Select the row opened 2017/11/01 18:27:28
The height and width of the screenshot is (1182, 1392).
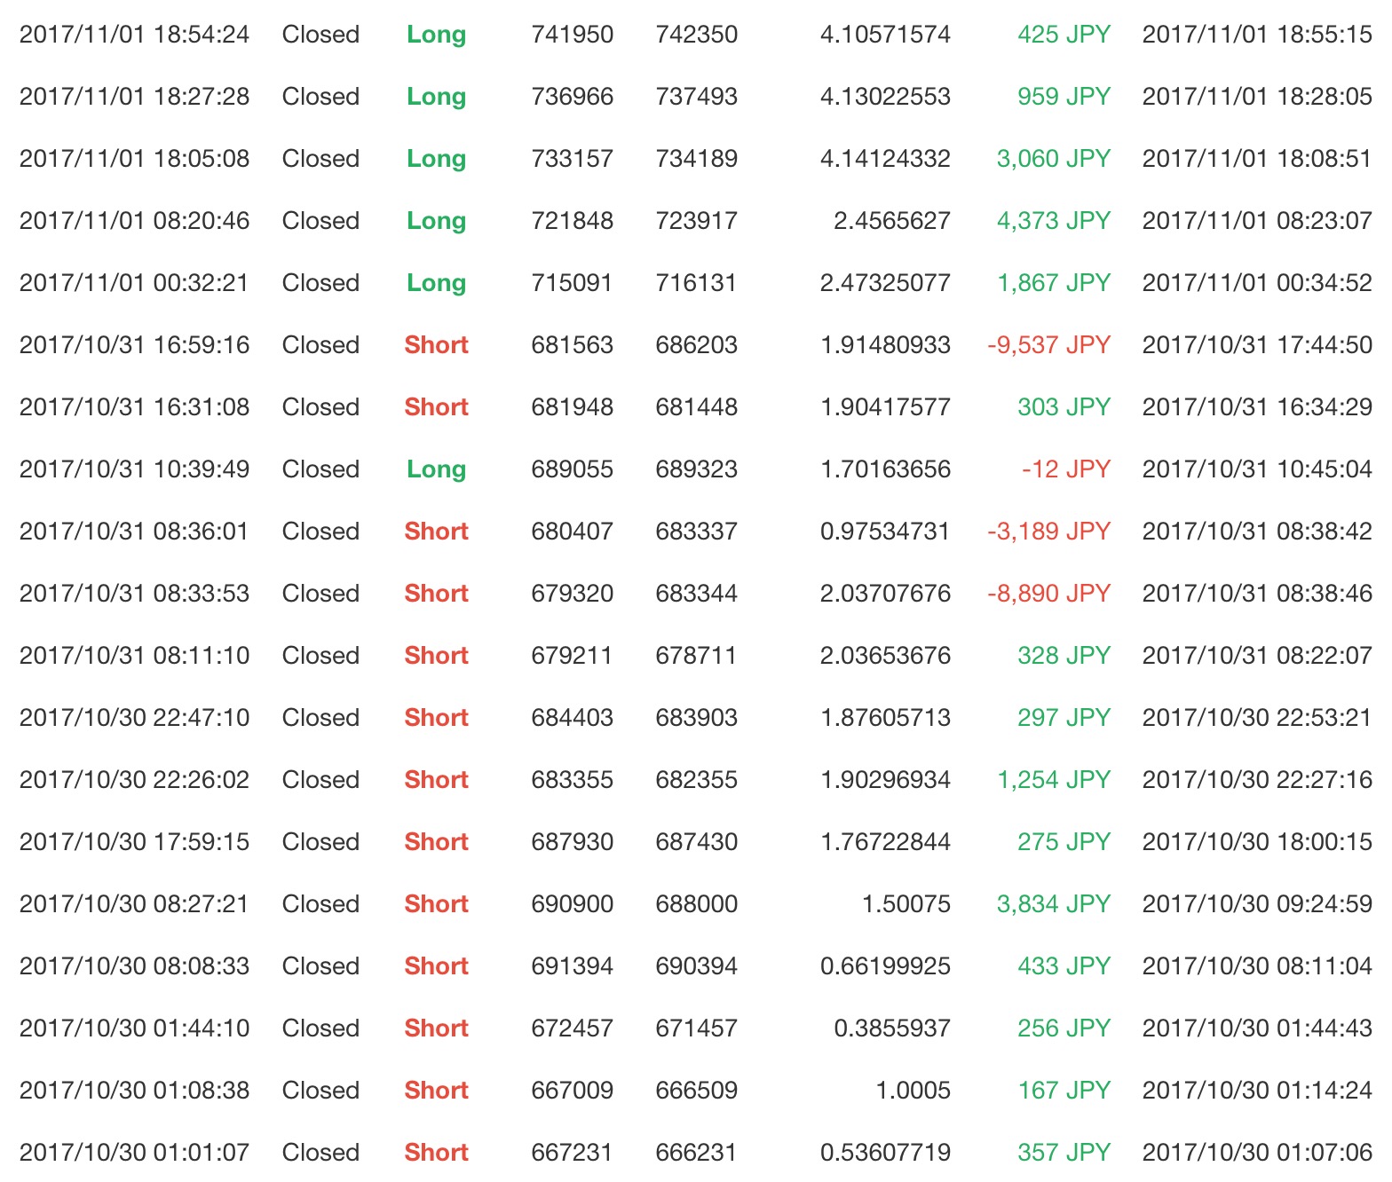pos(696,97)
